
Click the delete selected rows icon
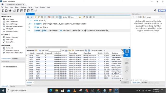coord(73,50)
